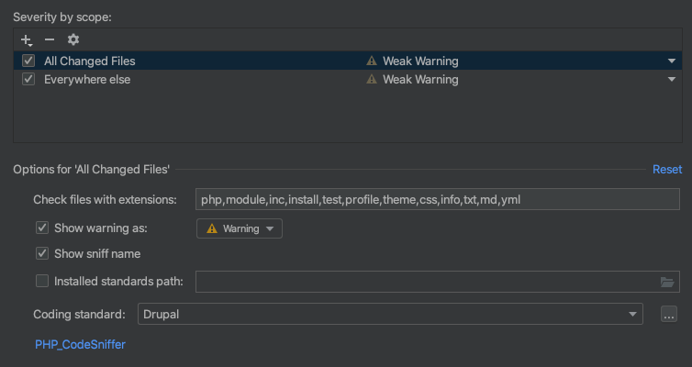Click the remove scope minus icon
This screenshot has height=367, width=692.
coord(50,39)
